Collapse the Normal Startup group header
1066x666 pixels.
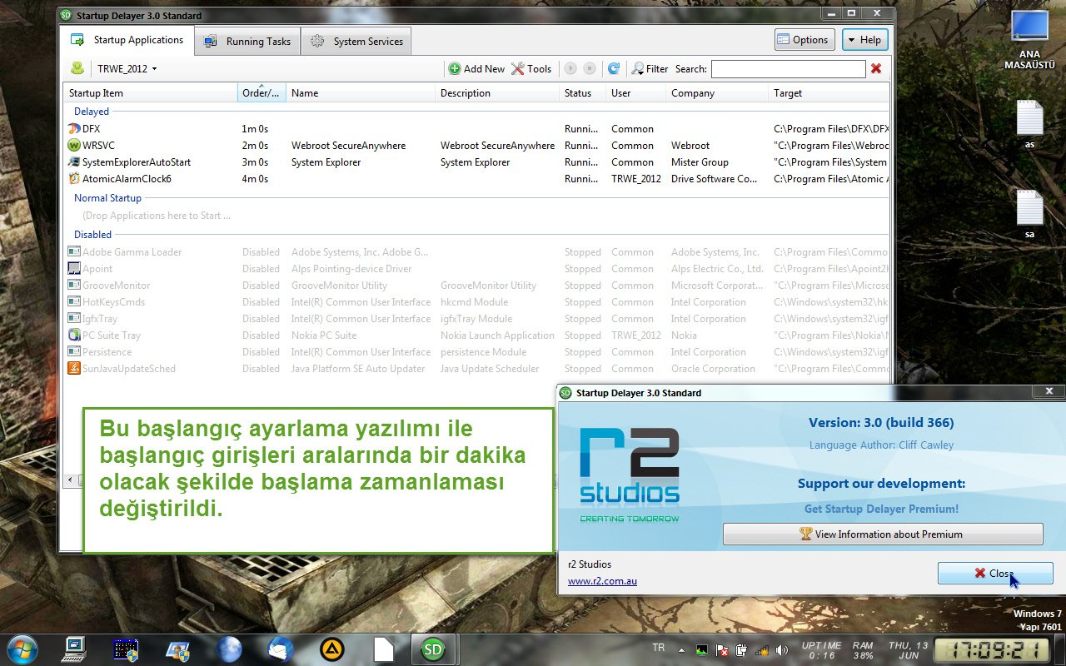click(x=107, y=198)
